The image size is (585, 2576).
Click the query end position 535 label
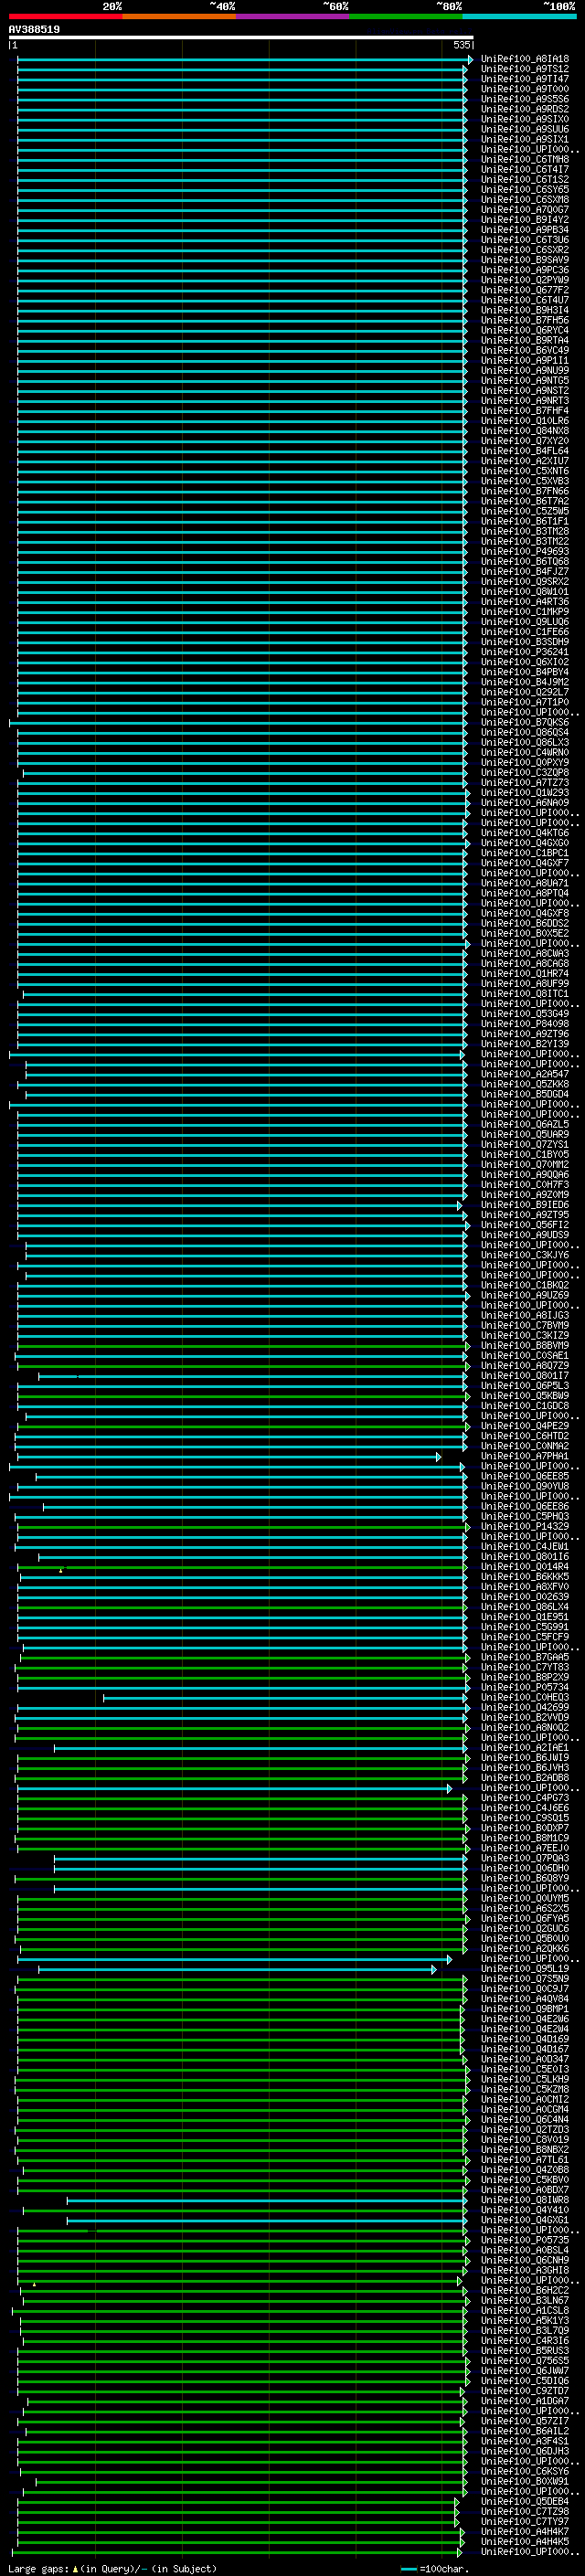(x=461, y=45)
